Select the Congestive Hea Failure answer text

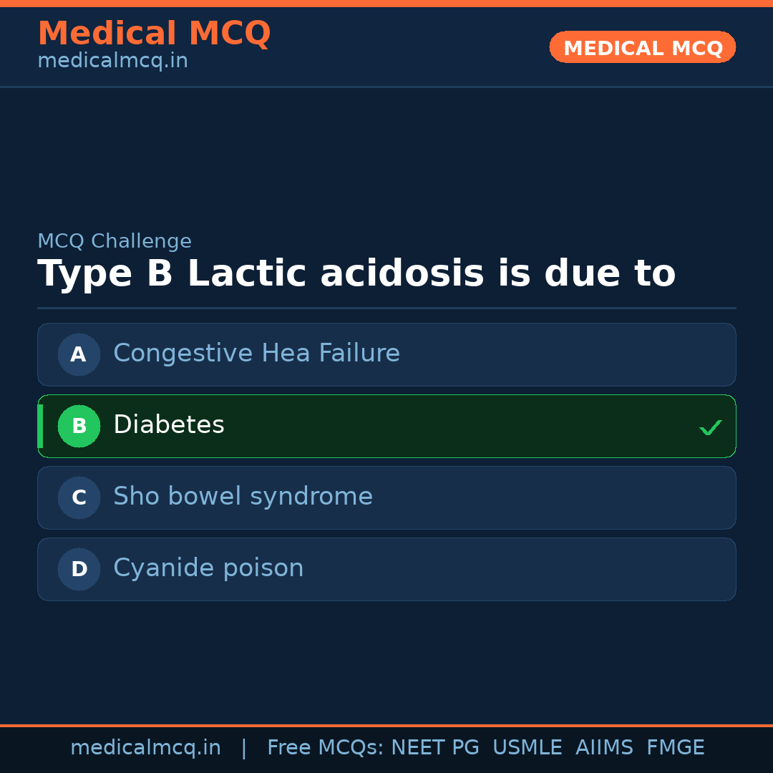pyautogui.click(x=256, y=354)
